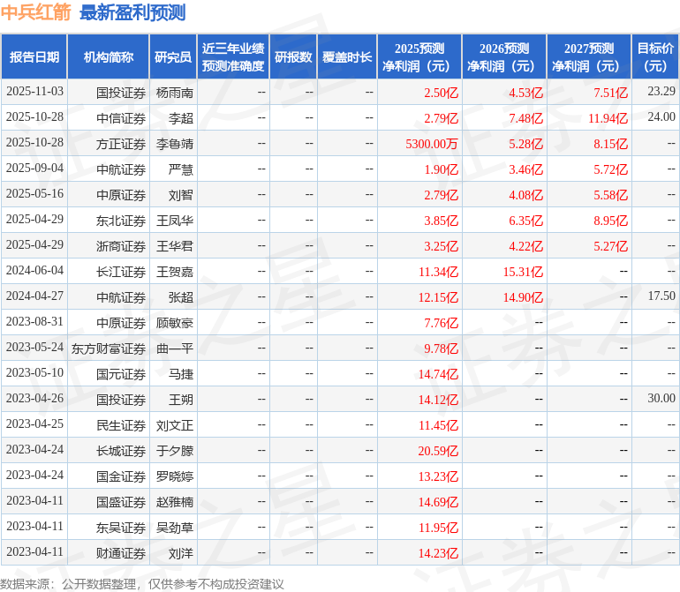Click the date 2023-08-31
The height and width of the screenshot is (592, 680).
tap(34, 321)
